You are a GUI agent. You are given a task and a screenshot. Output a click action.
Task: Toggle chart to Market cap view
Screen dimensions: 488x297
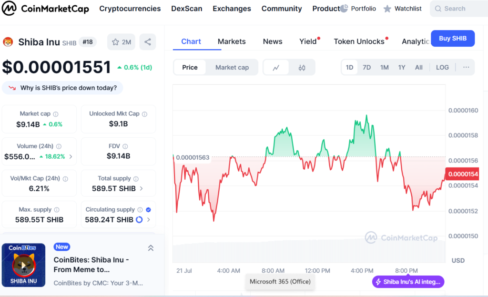[x=232, y=67]
